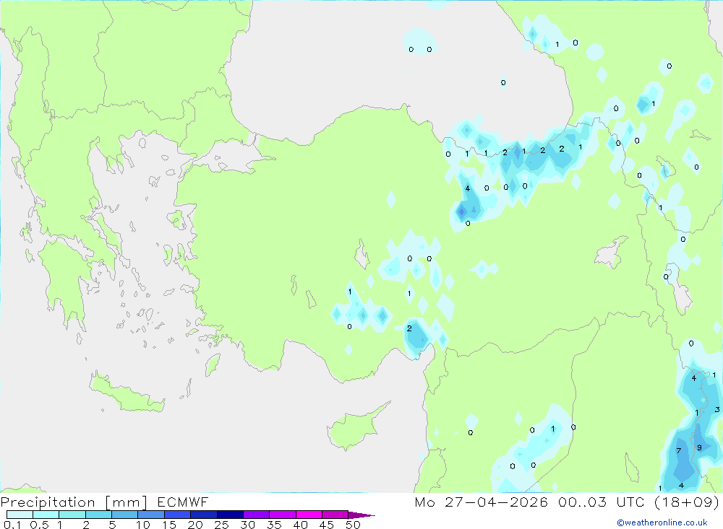Click the date '27-04-2026'
723x529 pixels.
pyautogui.click(x=496, y=502)
